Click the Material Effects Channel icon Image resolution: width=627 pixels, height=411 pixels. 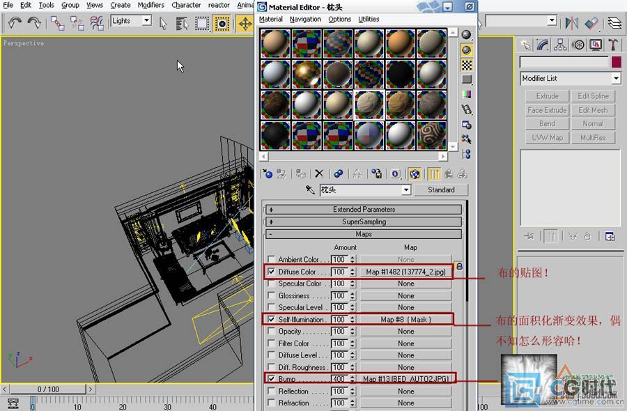[395, 173]
